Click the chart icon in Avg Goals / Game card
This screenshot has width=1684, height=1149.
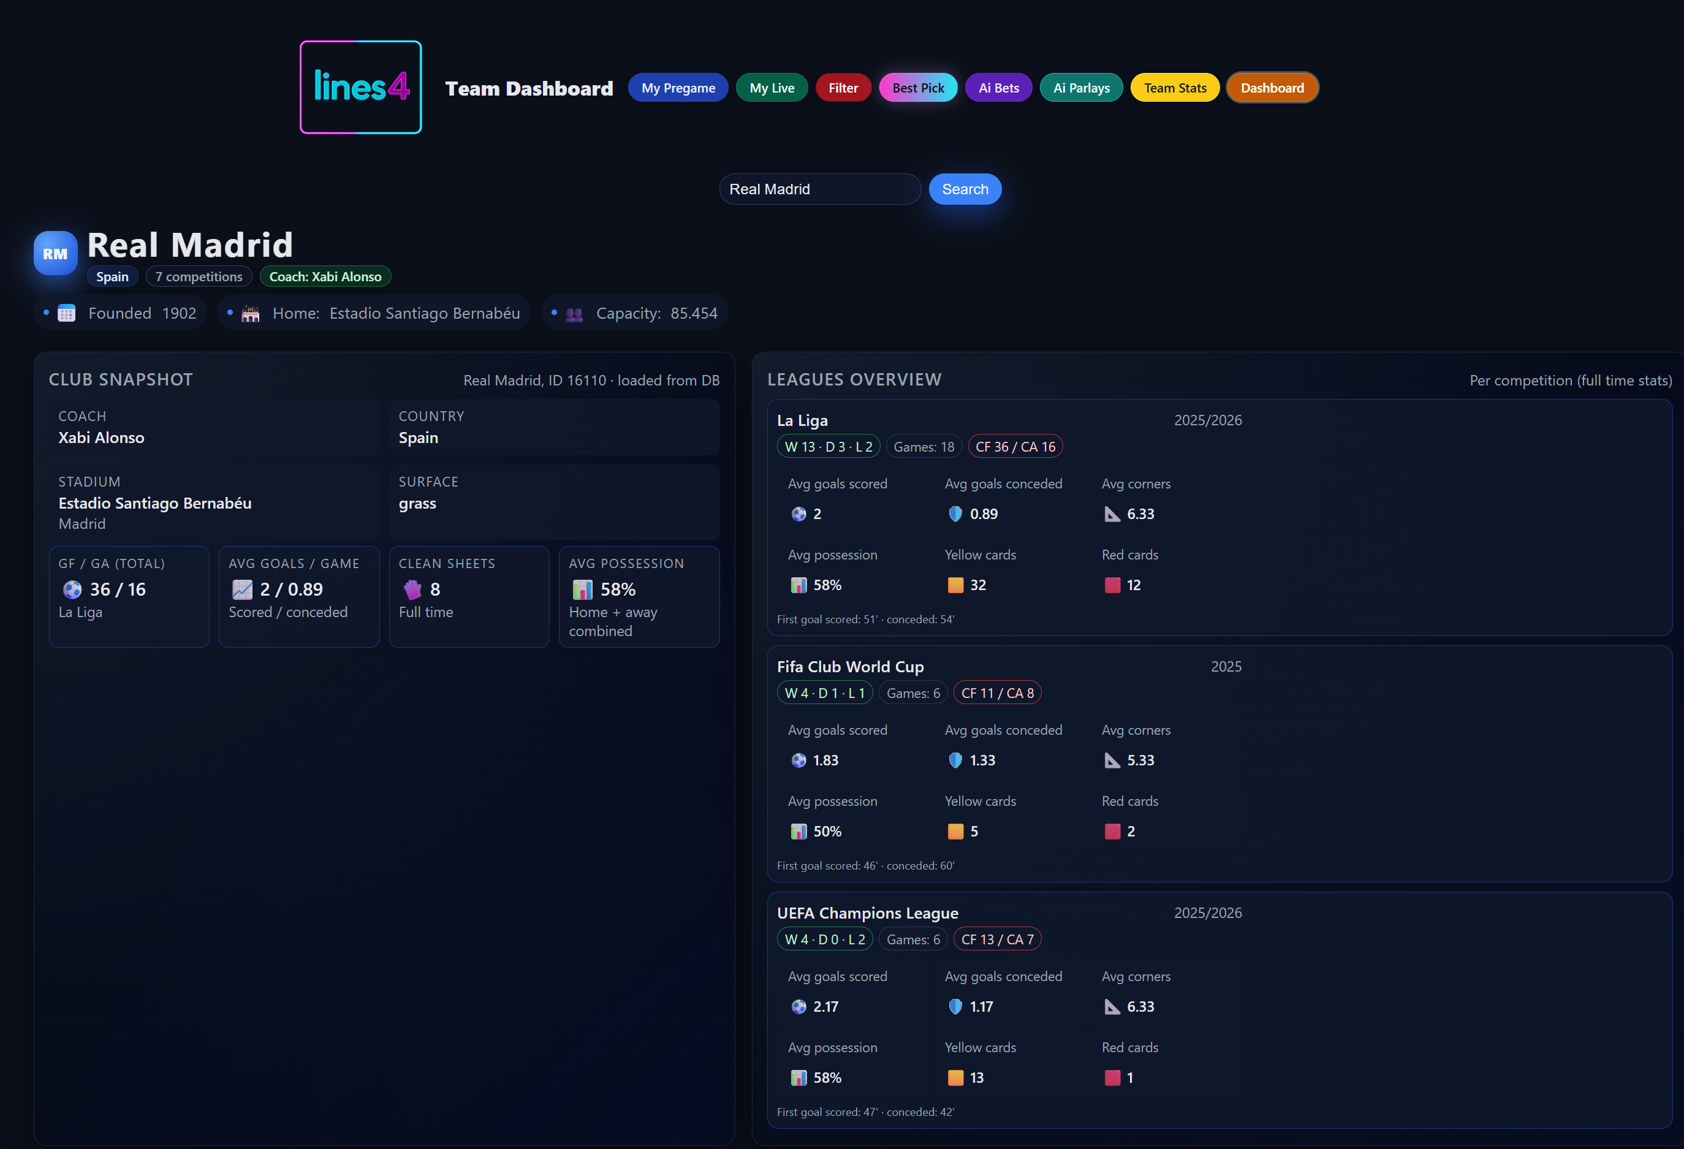coord(242,590)
